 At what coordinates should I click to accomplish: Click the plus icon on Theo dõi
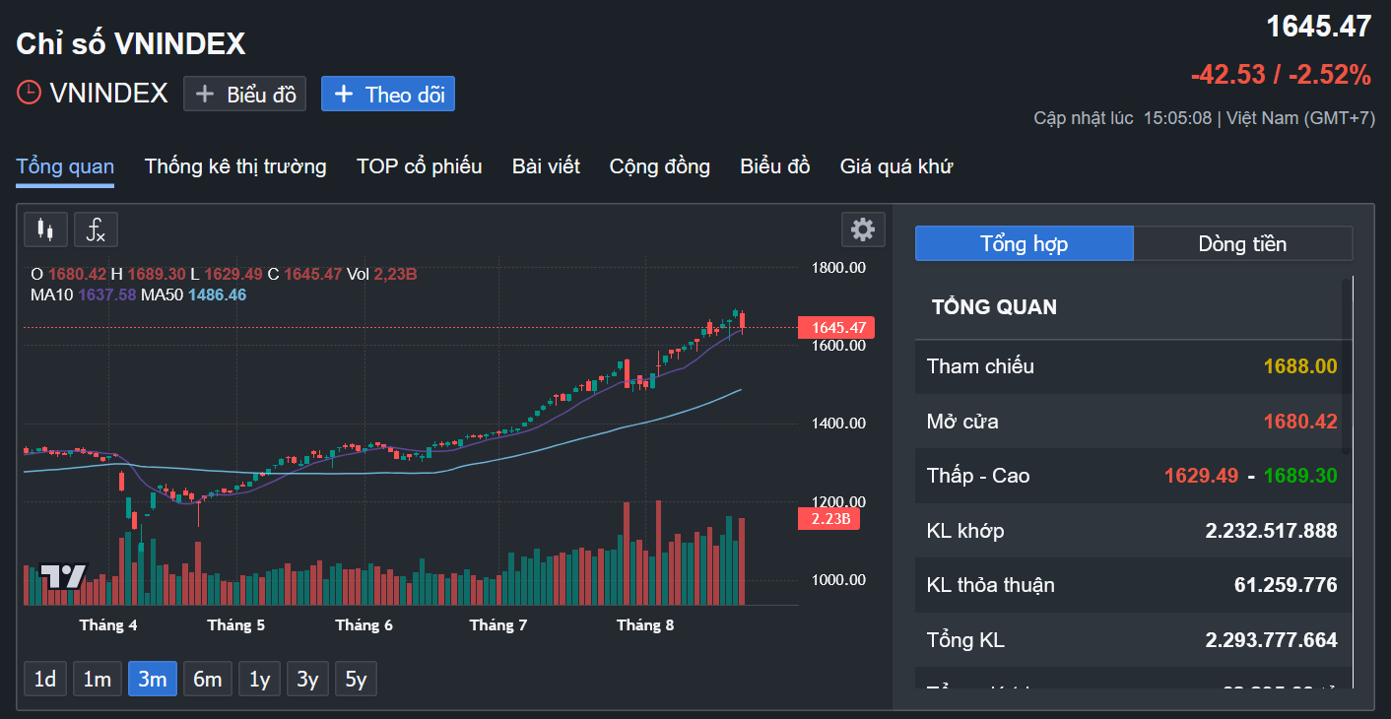pyautogui.click(x=344, y=94)
